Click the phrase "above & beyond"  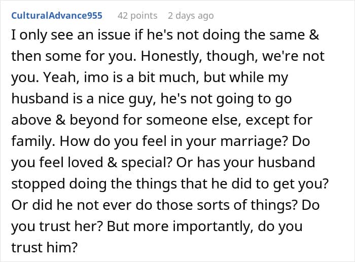pos(57,121)
